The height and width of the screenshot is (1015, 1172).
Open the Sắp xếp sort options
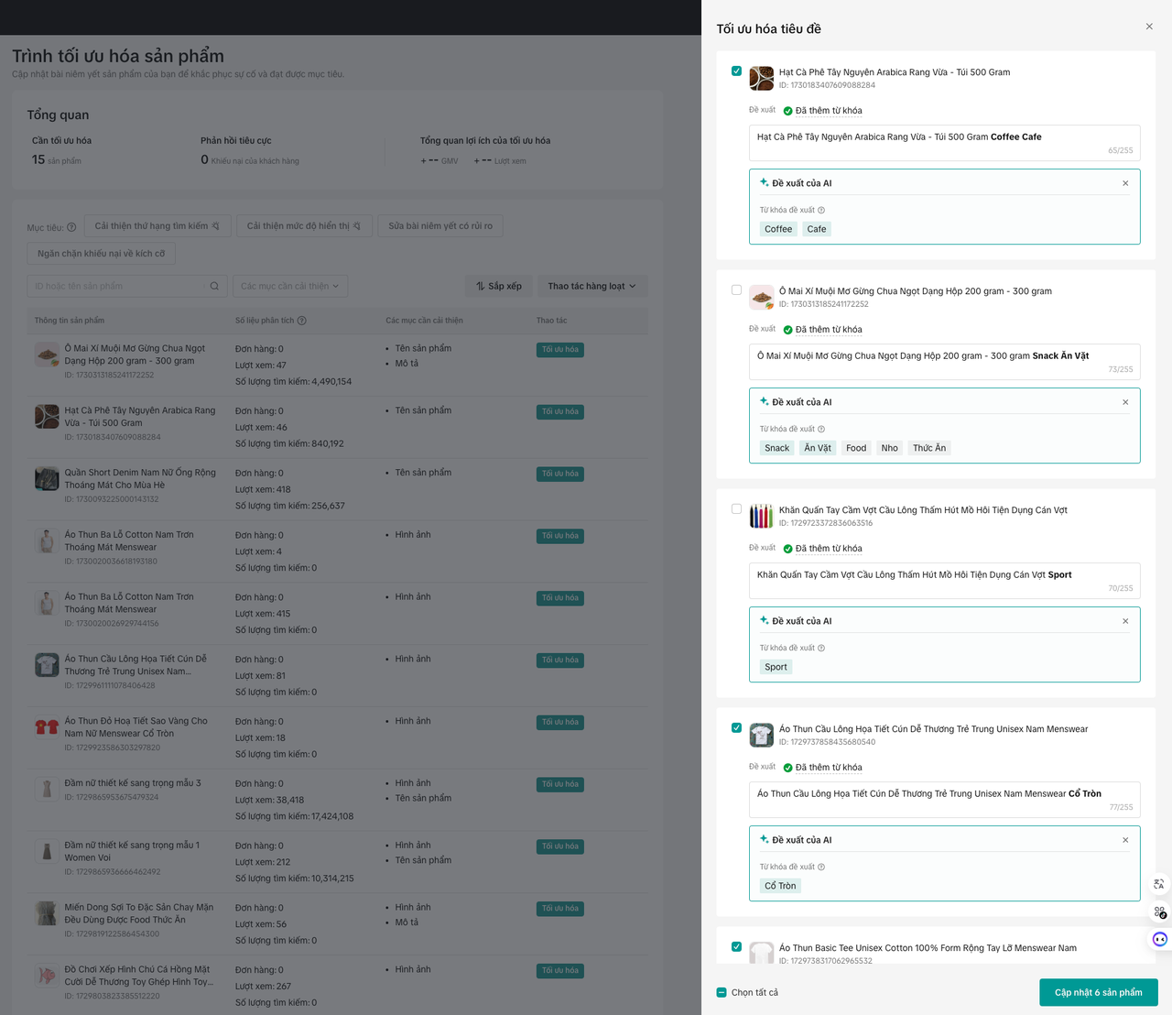pyautogui.click(x=498, y=286)
